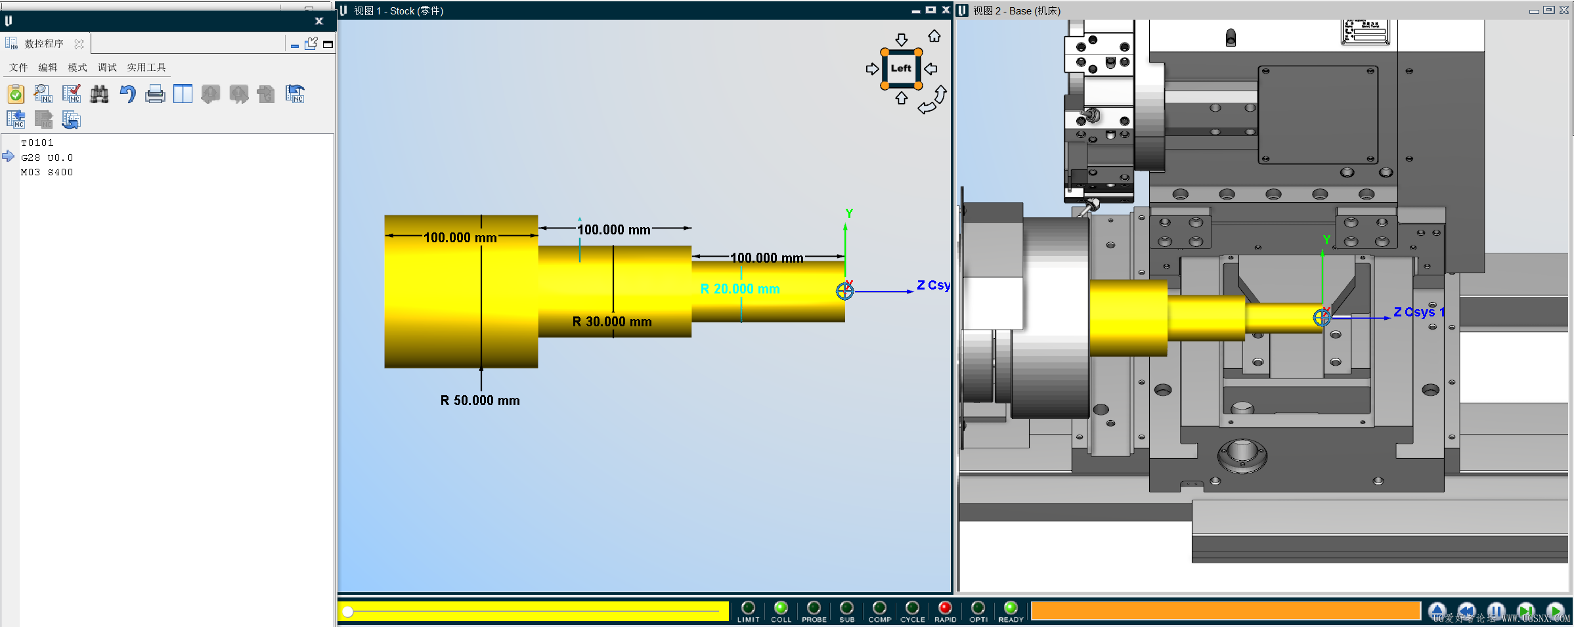The width and height of the screenshot is (1574, 627).
Task: Click the second grayed warning arrow icon
Action: point(239,95)
